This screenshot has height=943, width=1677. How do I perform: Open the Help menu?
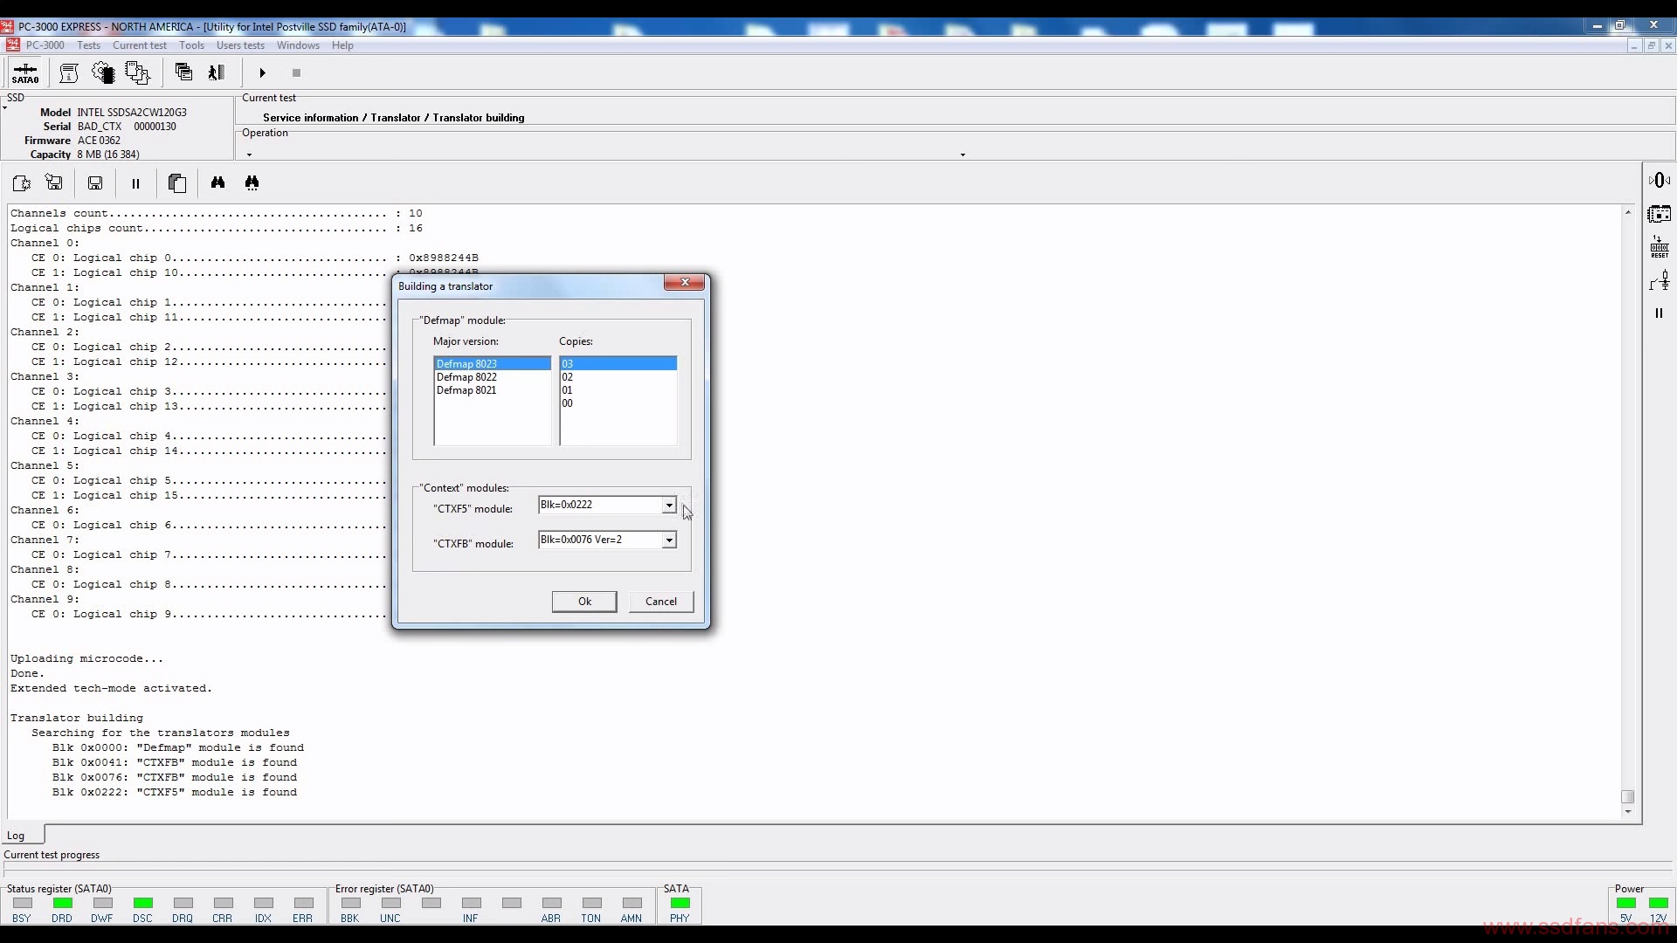(342, 45)
